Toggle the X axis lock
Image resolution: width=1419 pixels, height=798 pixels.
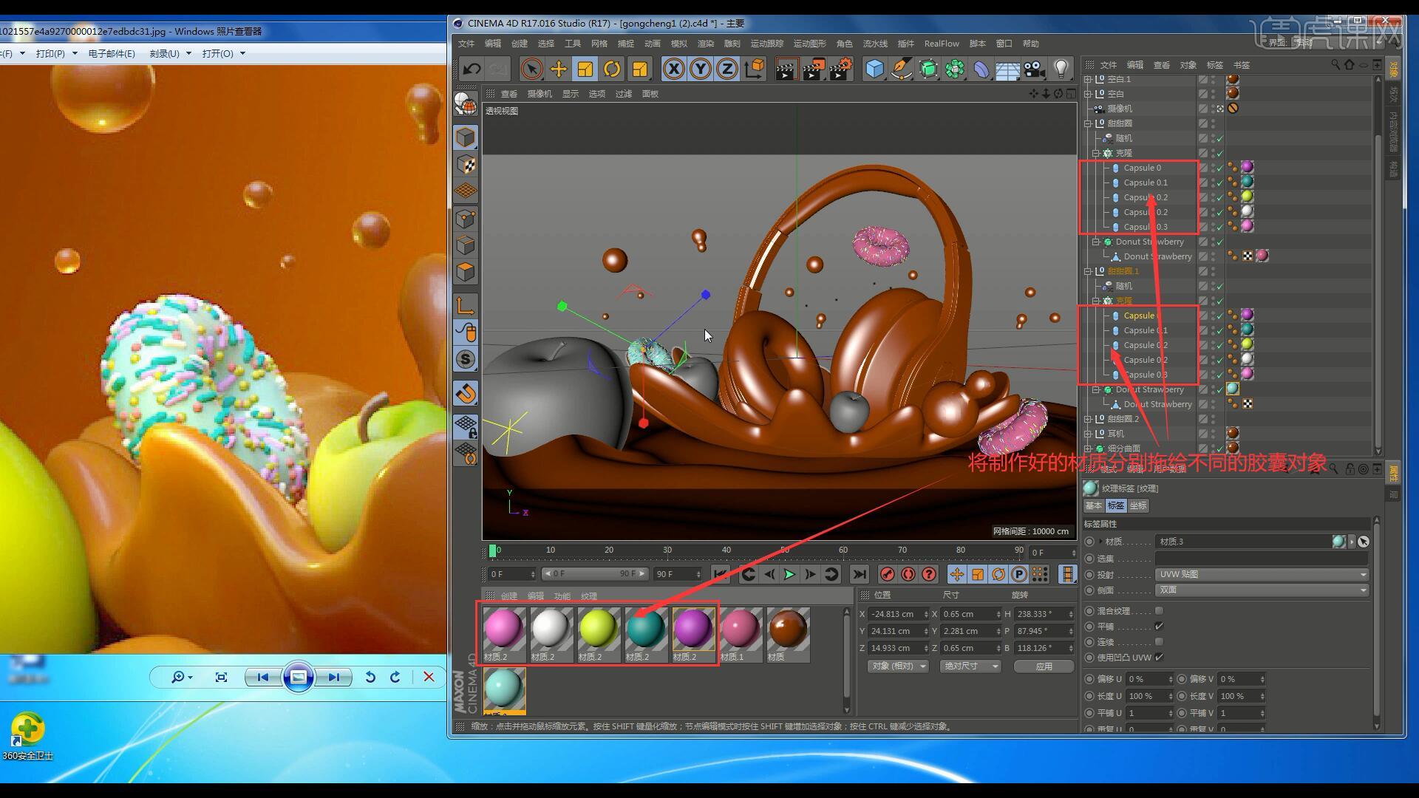[x=673, y=69]
